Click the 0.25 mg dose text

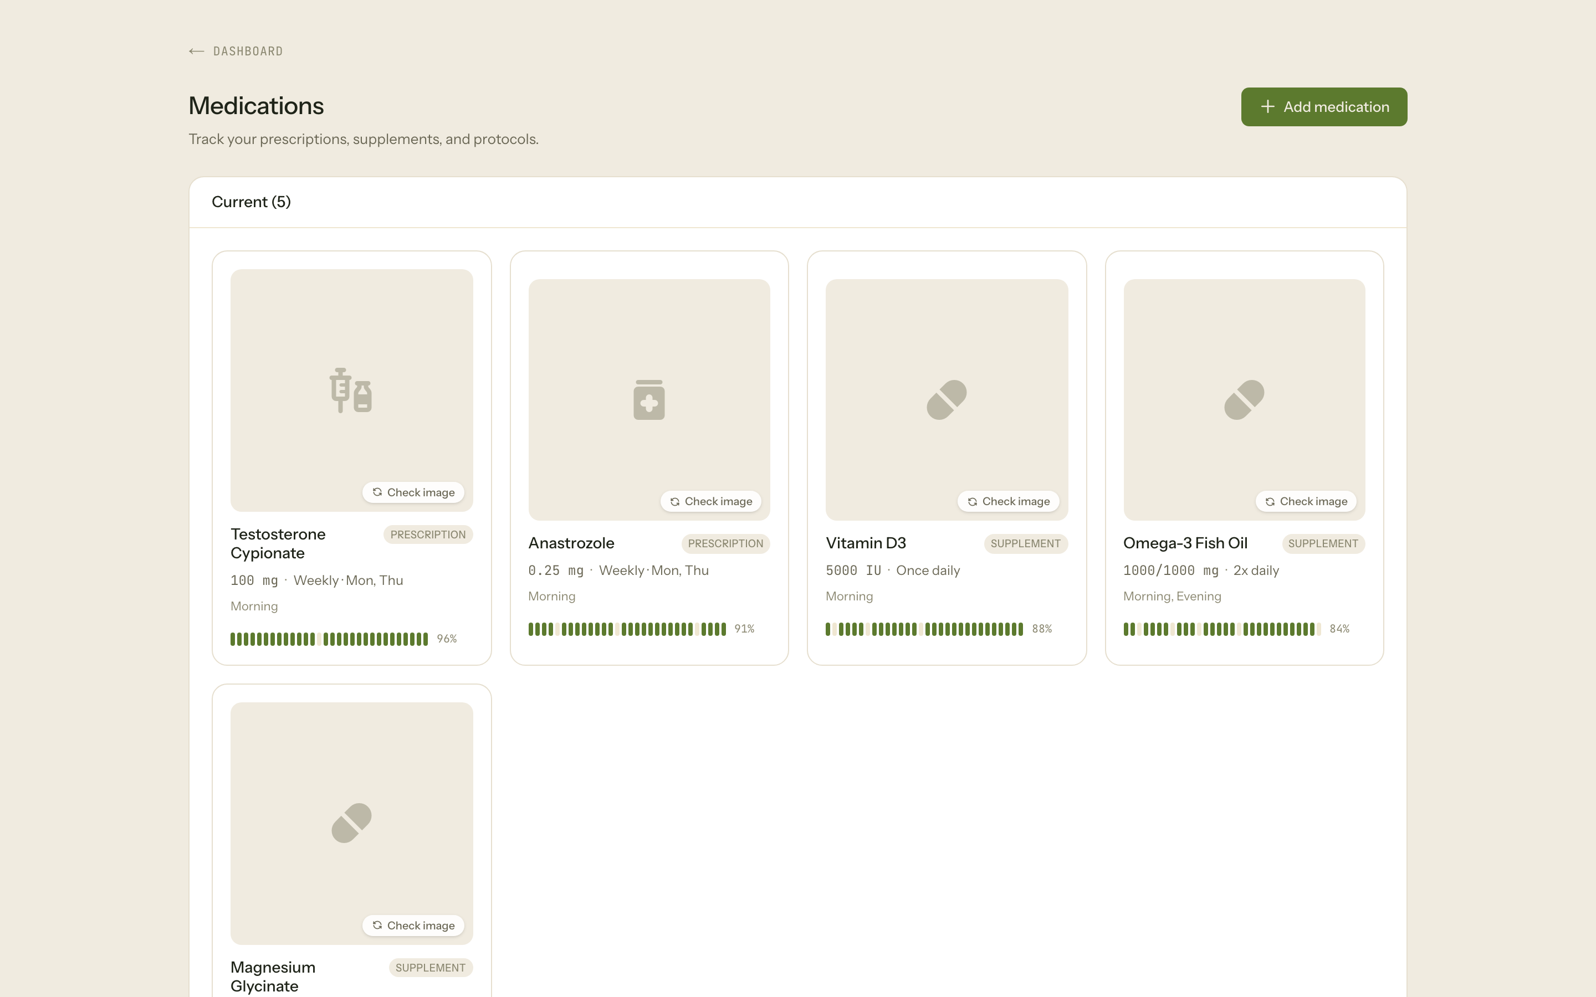[x=556, y=571]
